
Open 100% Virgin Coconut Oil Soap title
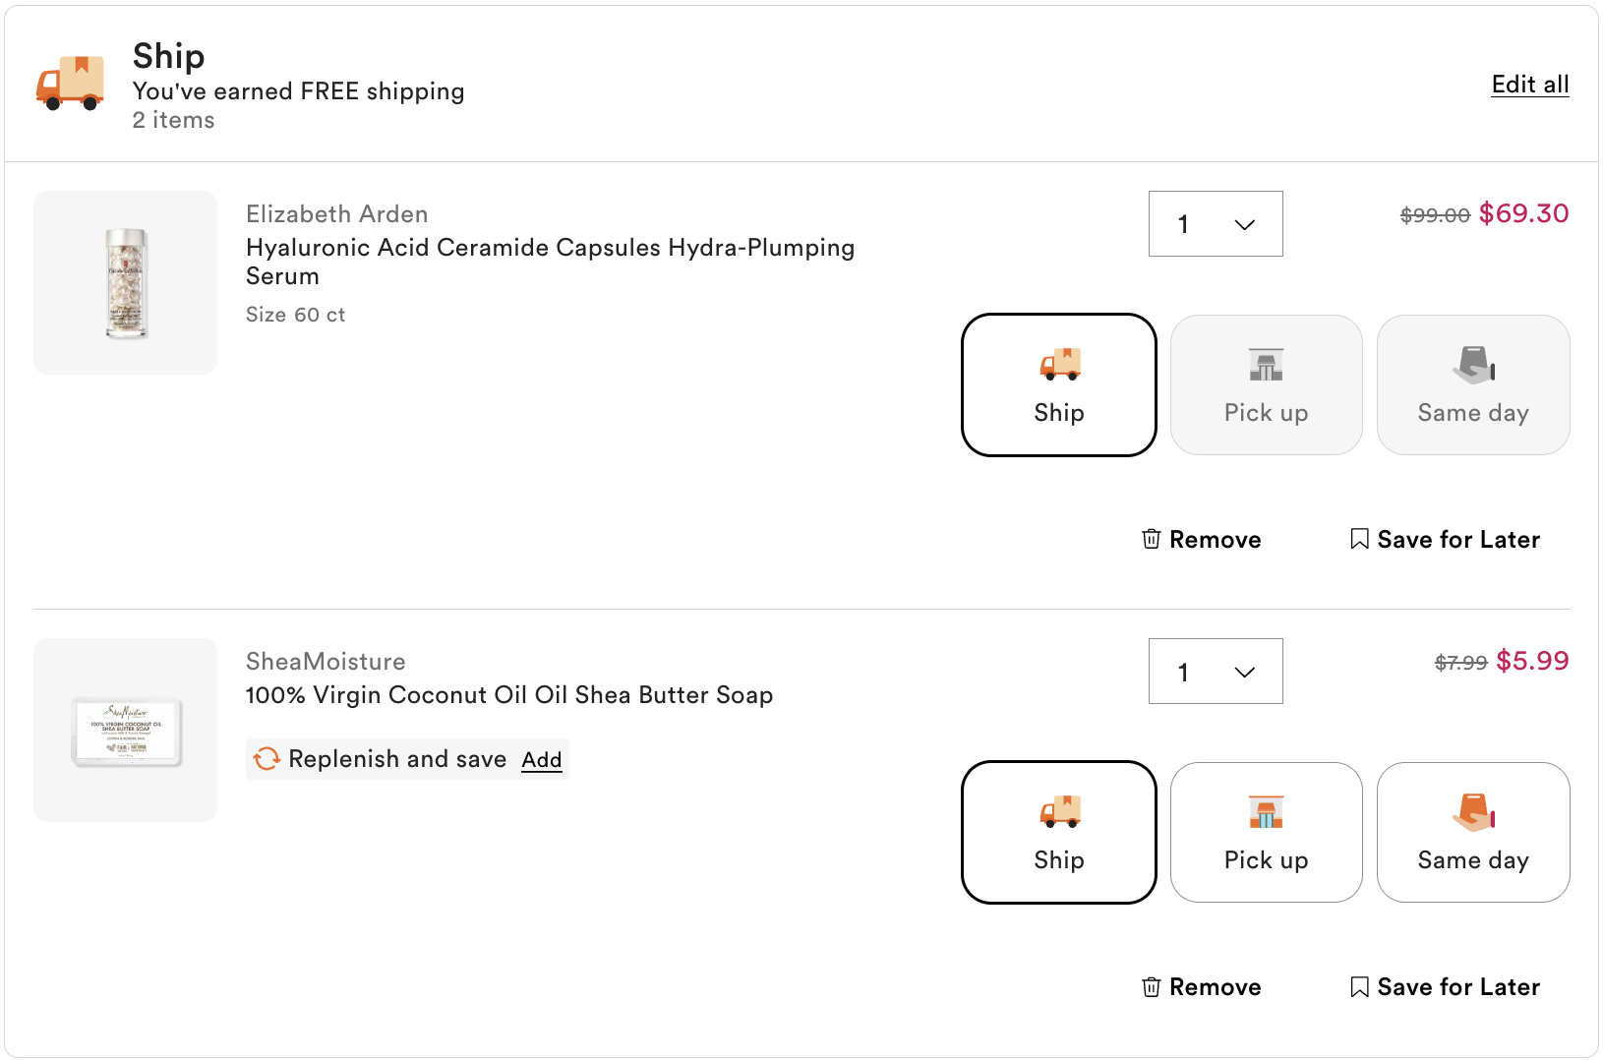(508, 695)
